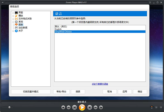
Task: Expand the 关于 tree node
Action: pyautogui.click(x=13, y=31)
